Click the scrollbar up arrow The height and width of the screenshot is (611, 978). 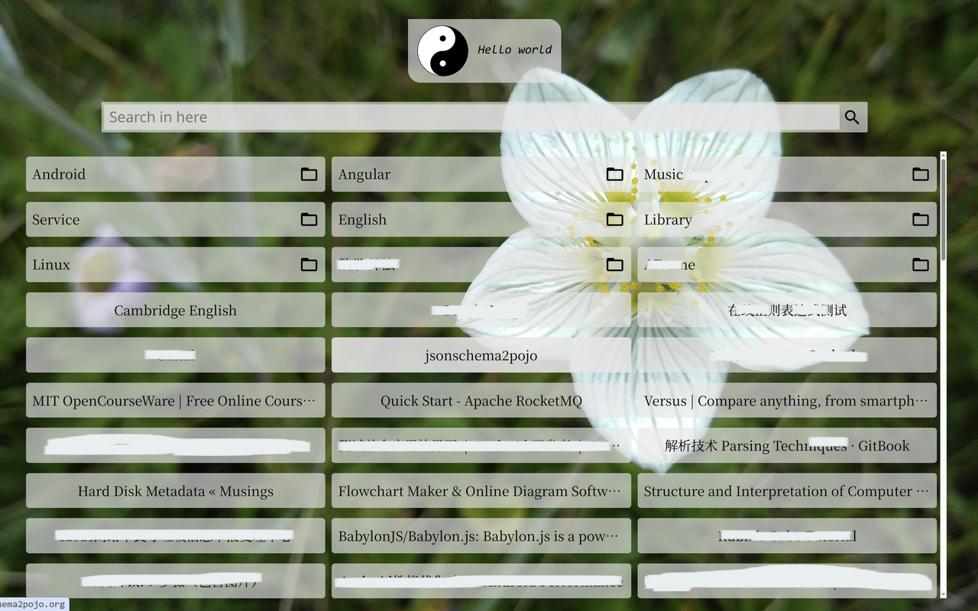(x=944, y=156)
